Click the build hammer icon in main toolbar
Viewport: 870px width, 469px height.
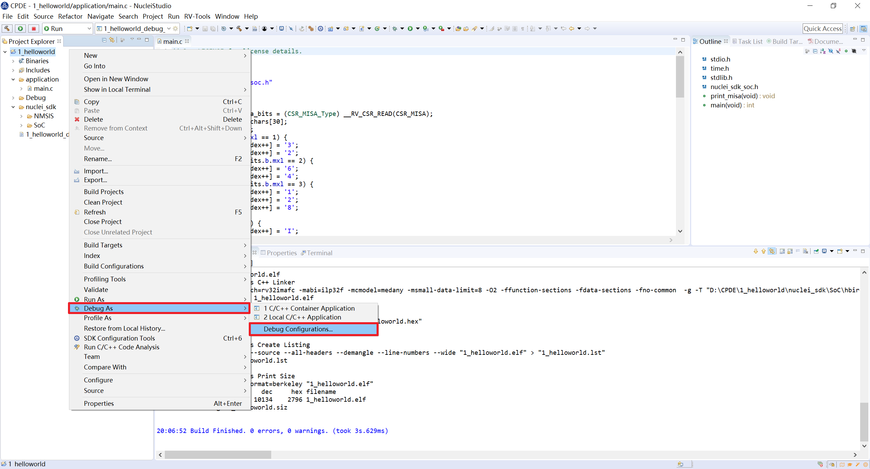[x=239, y=29]
